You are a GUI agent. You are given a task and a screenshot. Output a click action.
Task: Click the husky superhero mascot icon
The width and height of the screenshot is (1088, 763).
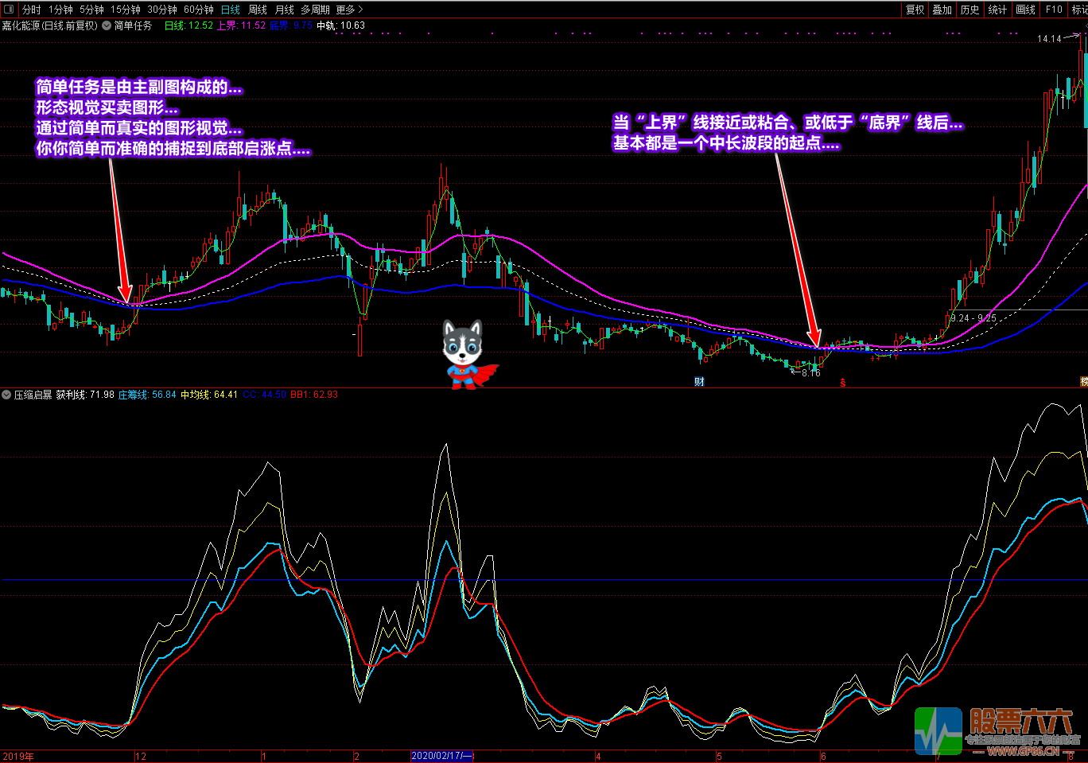tap(467, 354)
